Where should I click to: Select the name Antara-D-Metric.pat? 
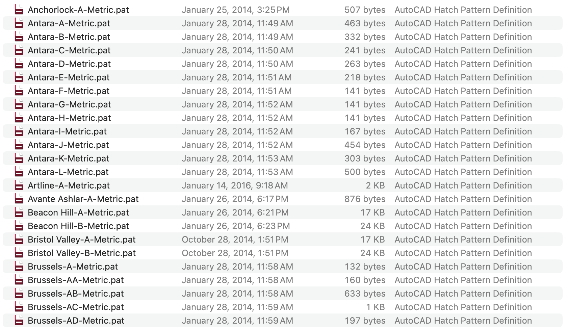69,64
